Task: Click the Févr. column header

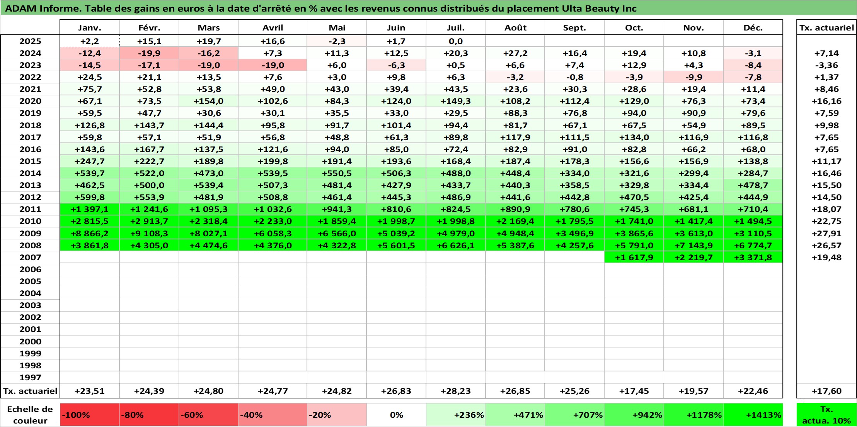Action: click(x=149, y=27)
